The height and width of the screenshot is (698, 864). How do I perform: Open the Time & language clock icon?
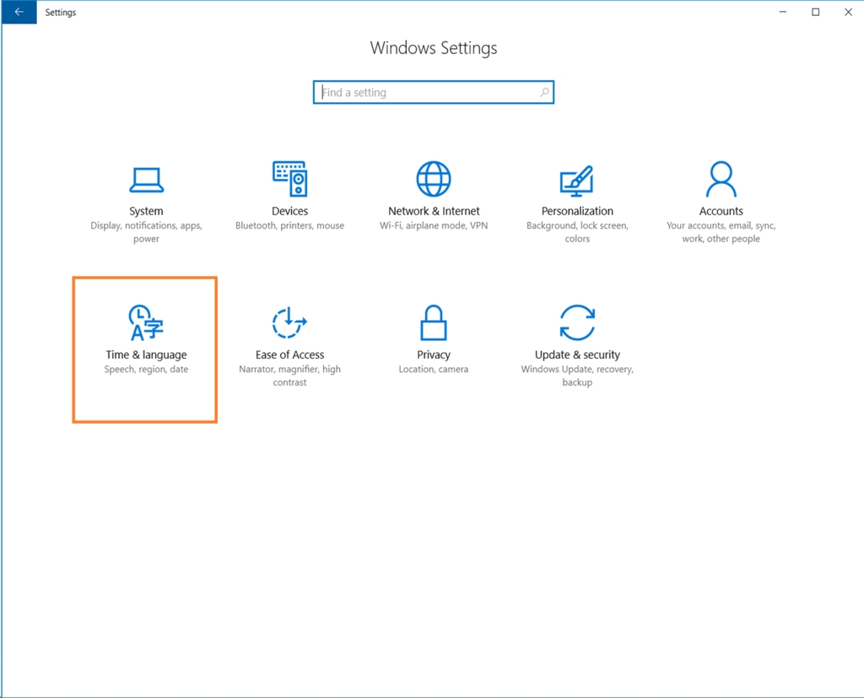click(145, 322)
